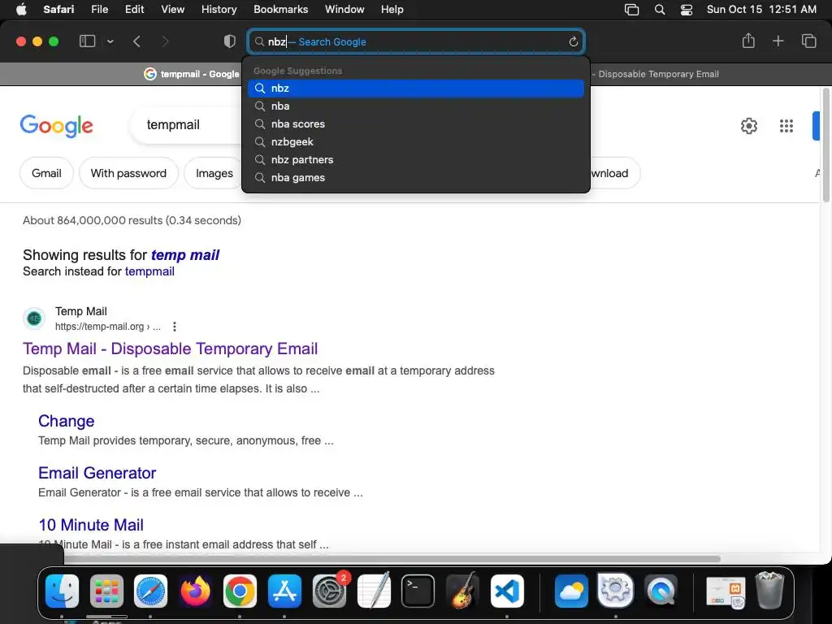The width and height of the screenshot is (832, 624).
Task: Open the File menu
Action: pos(99,9)
